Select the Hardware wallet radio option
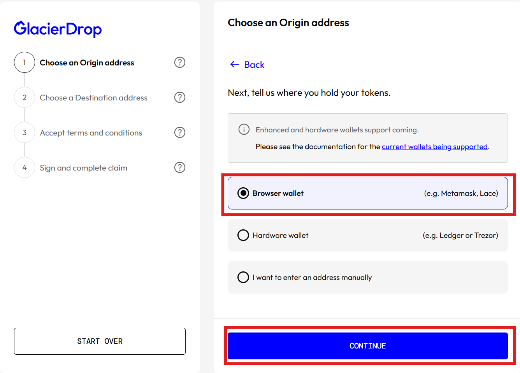The image size is (520, 373). 243,235
